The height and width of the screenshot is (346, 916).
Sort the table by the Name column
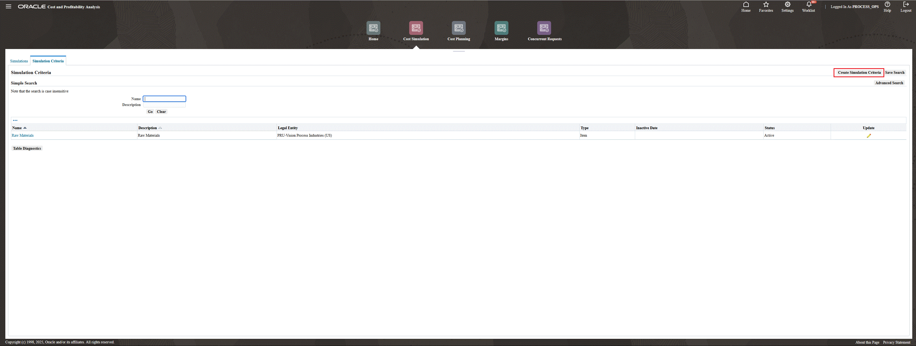17,128
